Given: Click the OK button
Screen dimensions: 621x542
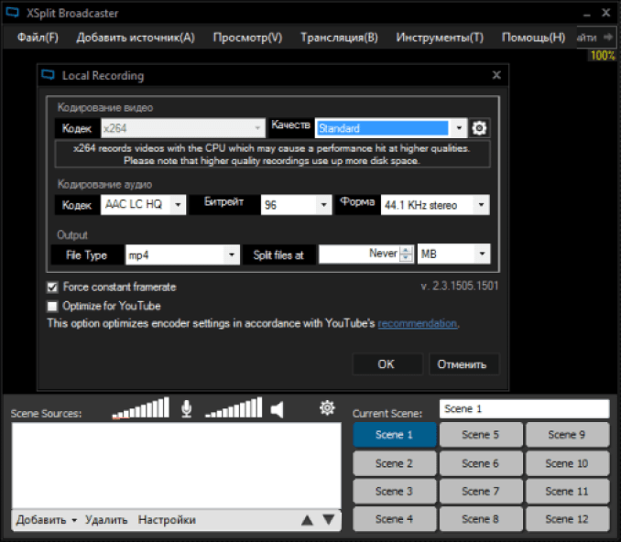Looking at the screenshot, I should [x=387, y=363].
